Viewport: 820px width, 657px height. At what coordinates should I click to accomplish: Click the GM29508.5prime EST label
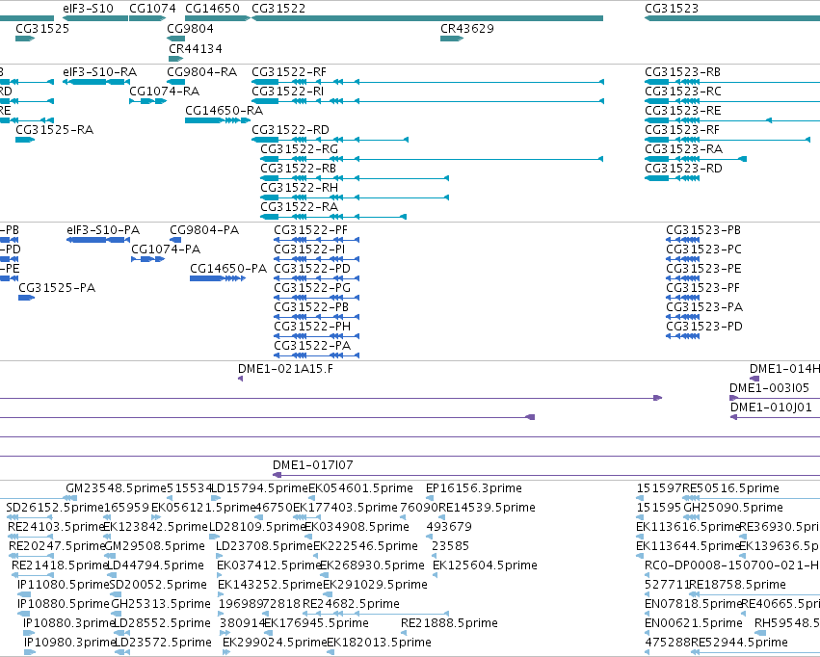155,546
